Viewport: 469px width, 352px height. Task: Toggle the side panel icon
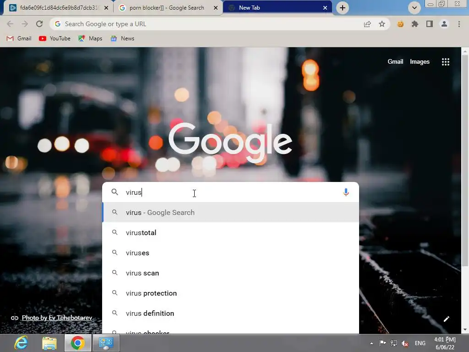click(x=430, y=24)
